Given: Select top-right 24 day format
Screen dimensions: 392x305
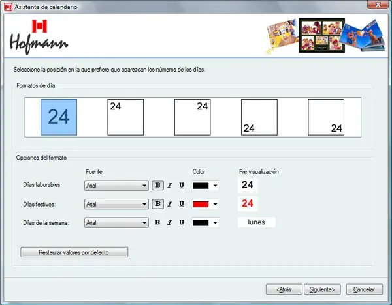Looking at the screenshot, I should tap(193, 117).
